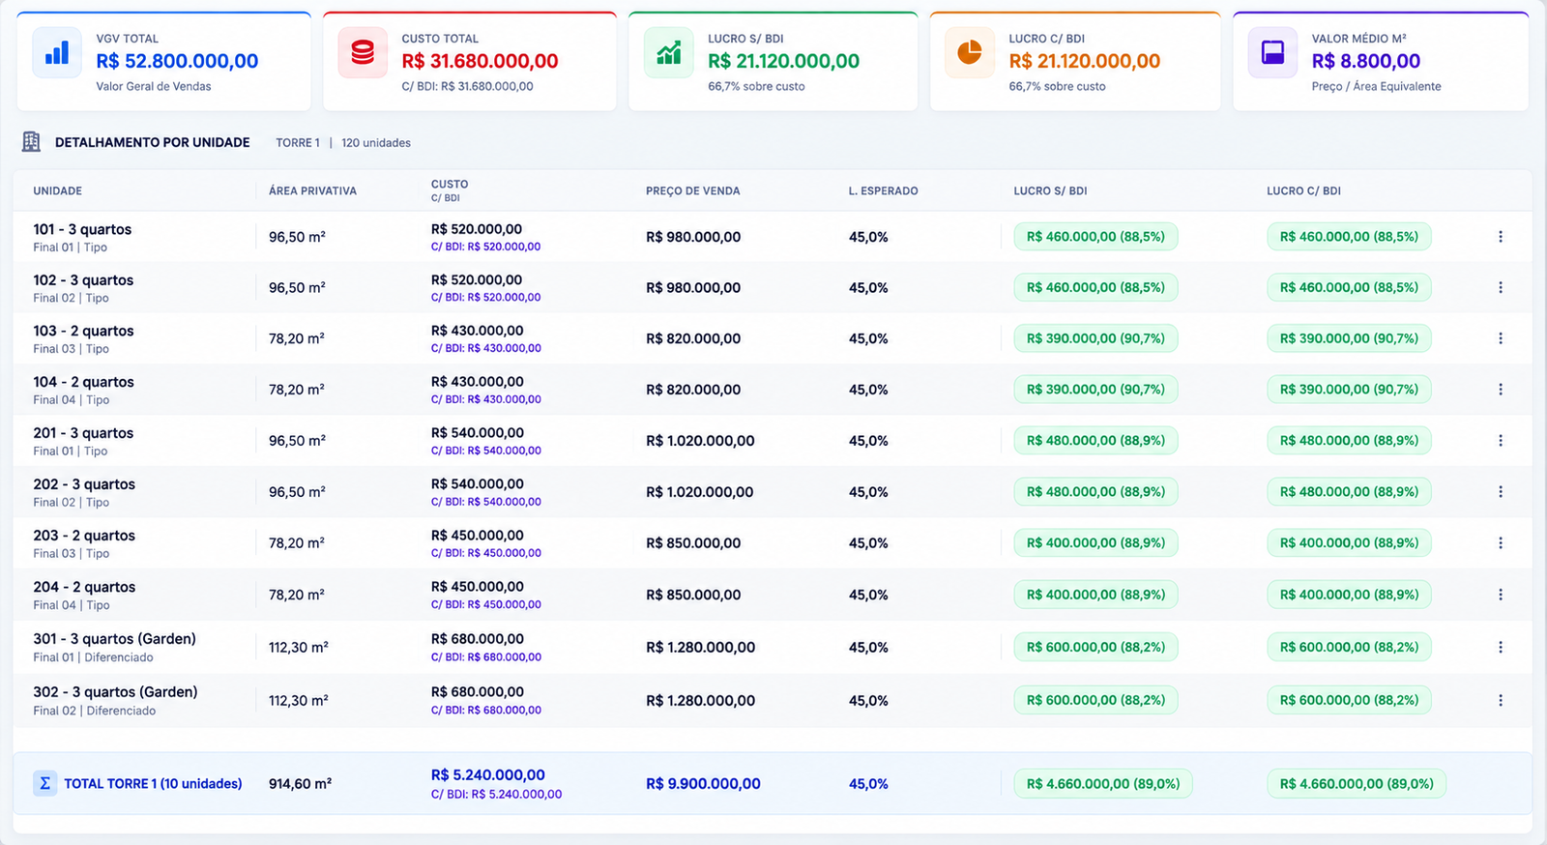This screenshot has height=845, width=1547.
Task: Select the unit name 203 - 2 quartos
Action: 84,536
